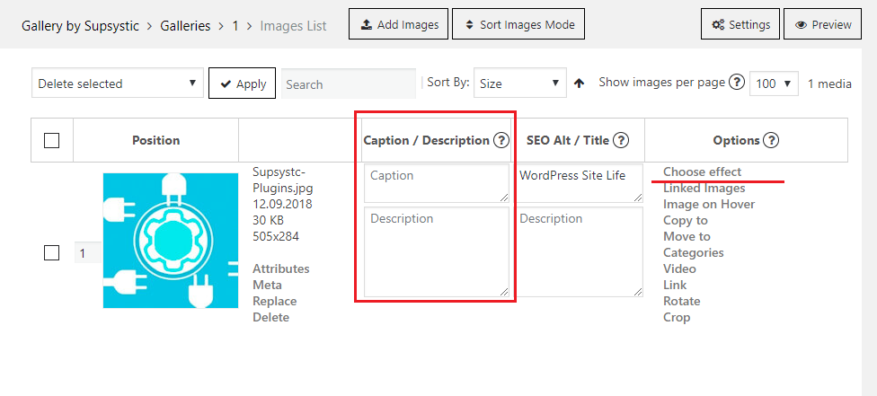Image resolution: width=877 pixels, height=396 pixels.
Task: Click Choose effect option
Action: pos(703,172)
